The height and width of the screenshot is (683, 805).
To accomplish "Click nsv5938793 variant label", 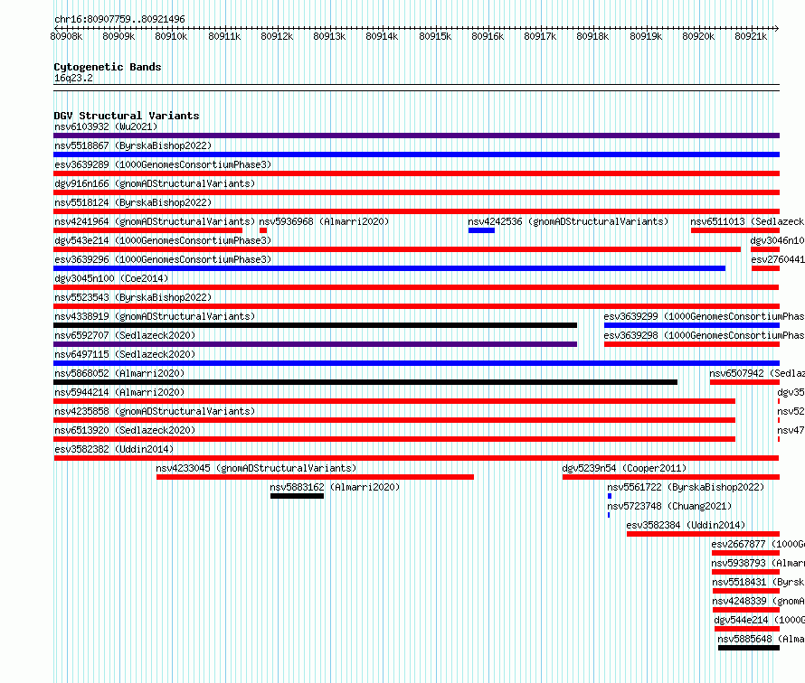I will 758,563.
